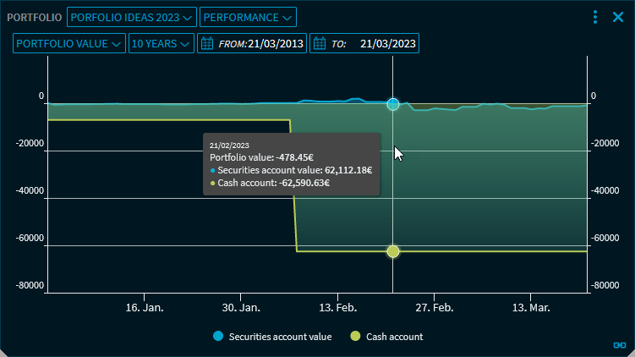635x357 pixels.
Task: Click the yellow data point marker on chart
Action: tap(393, 251)
